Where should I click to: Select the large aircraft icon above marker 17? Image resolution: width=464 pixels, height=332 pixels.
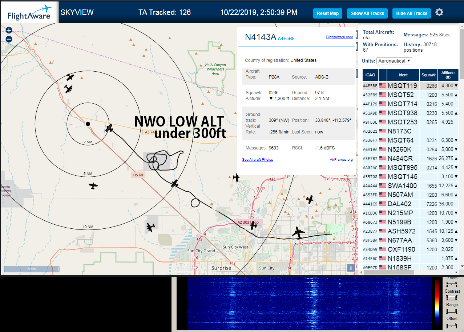[299, 233]
